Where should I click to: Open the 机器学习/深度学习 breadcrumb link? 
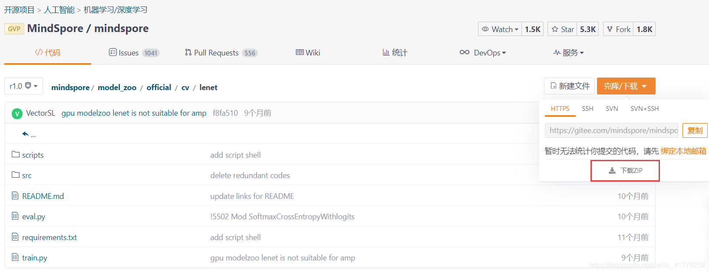point(115,10)
